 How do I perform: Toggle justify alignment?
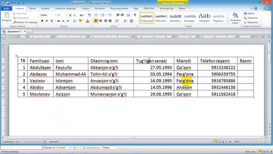tap(110, 21)
